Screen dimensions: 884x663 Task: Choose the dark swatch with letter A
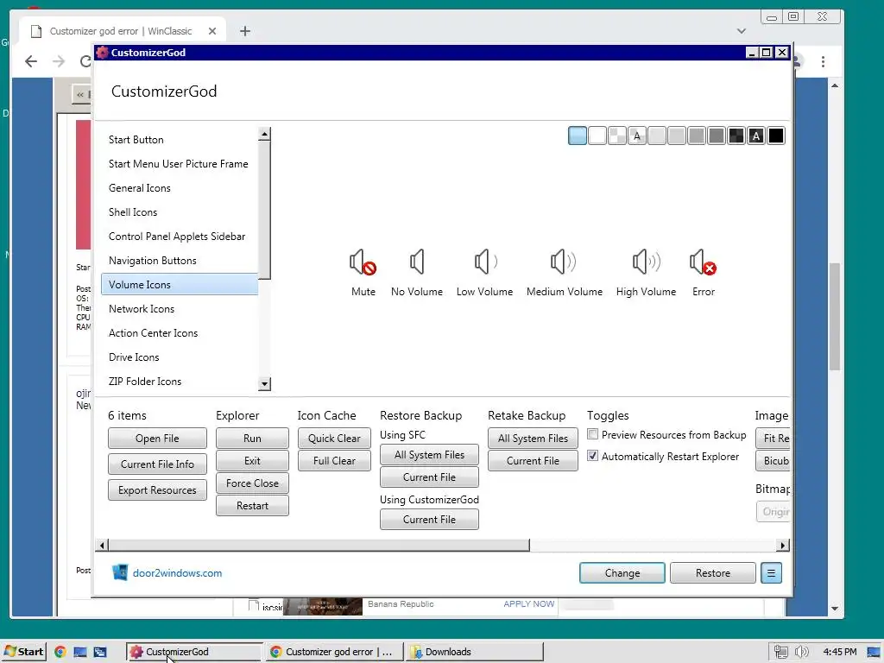click(756, 136)
